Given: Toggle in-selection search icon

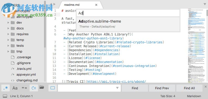Looking at the screenshot, I should 42,87.
